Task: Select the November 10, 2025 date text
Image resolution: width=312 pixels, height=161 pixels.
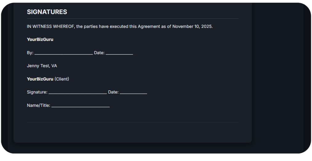Action: coord(192,26)
